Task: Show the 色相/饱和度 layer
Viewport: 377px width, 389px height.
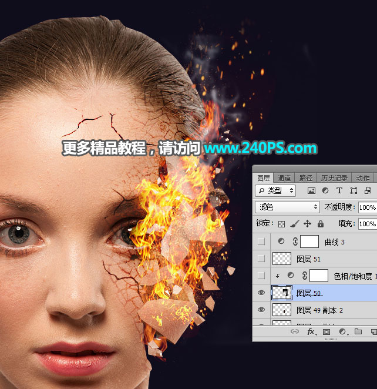Action: (261, 276)
